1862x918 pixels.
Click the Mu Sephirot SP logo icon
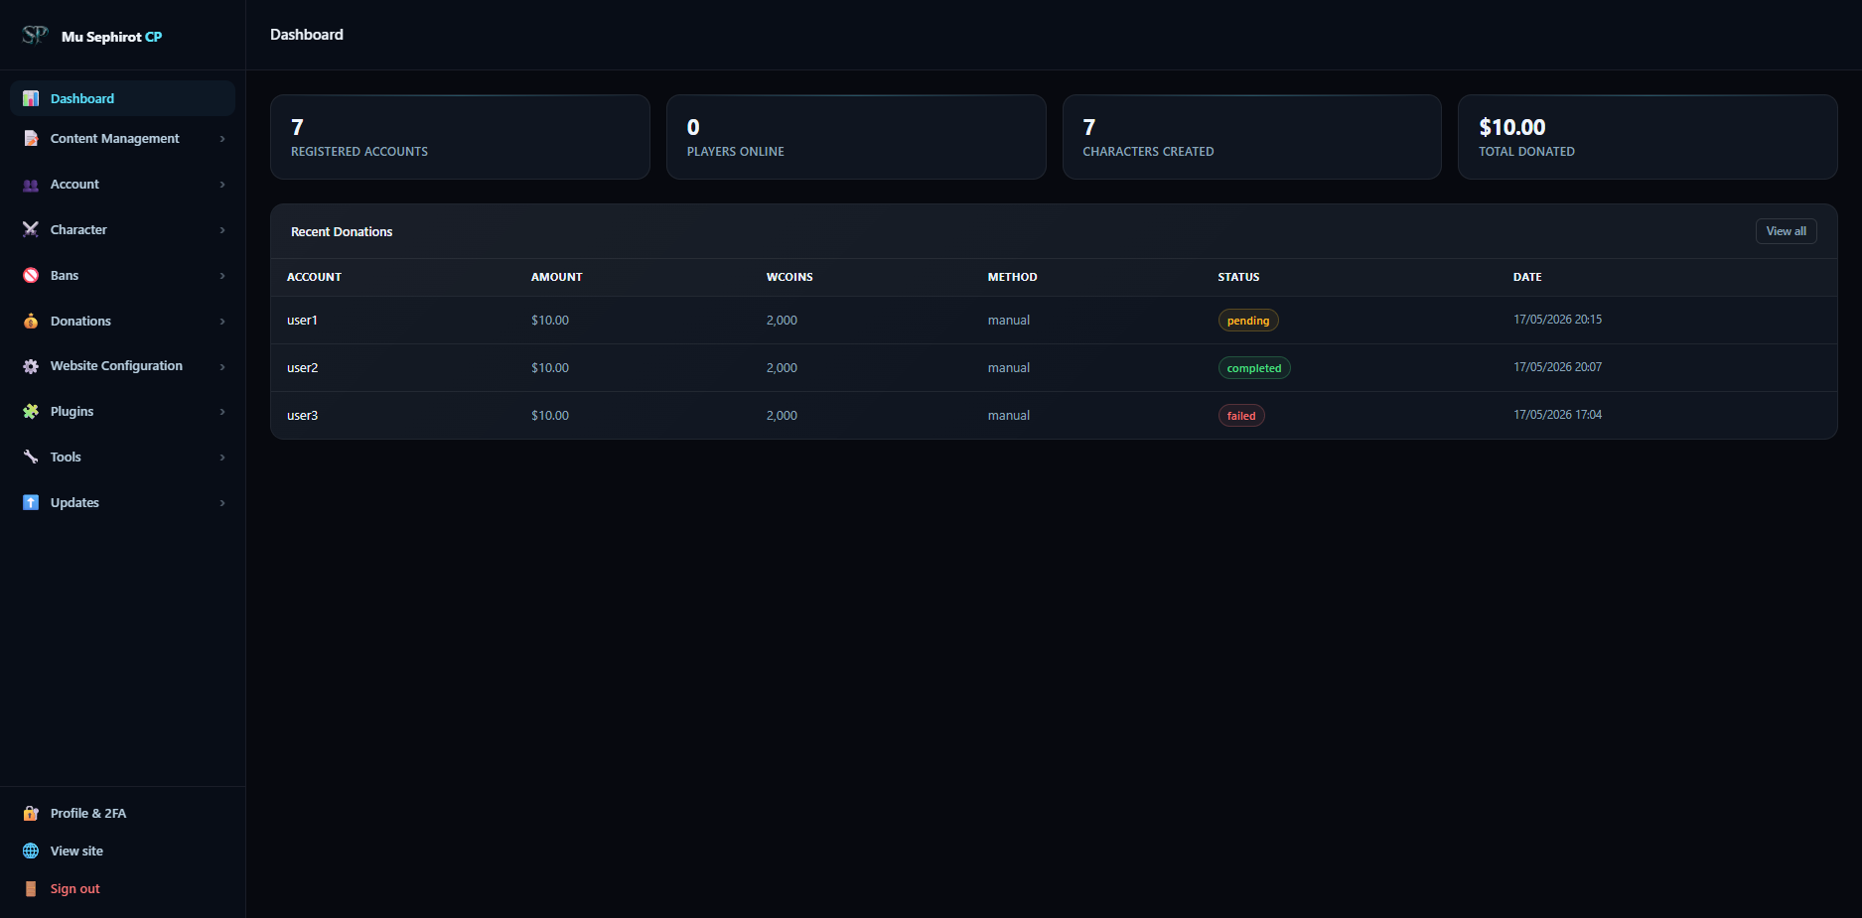35,36
